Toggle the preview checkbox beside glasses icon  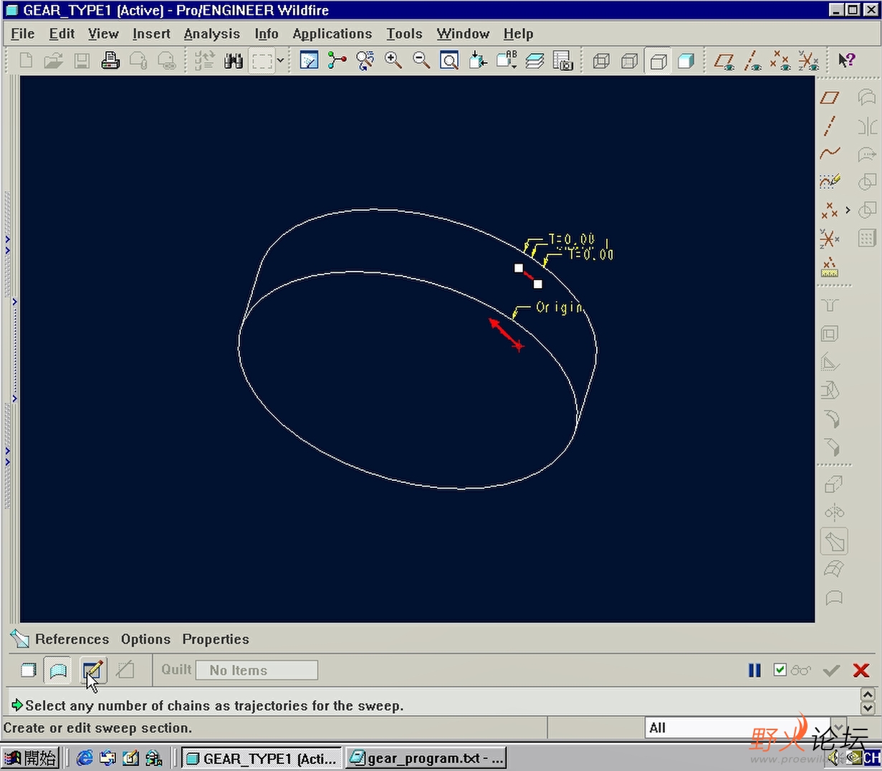pyautogui.click(x=780, y=670)
